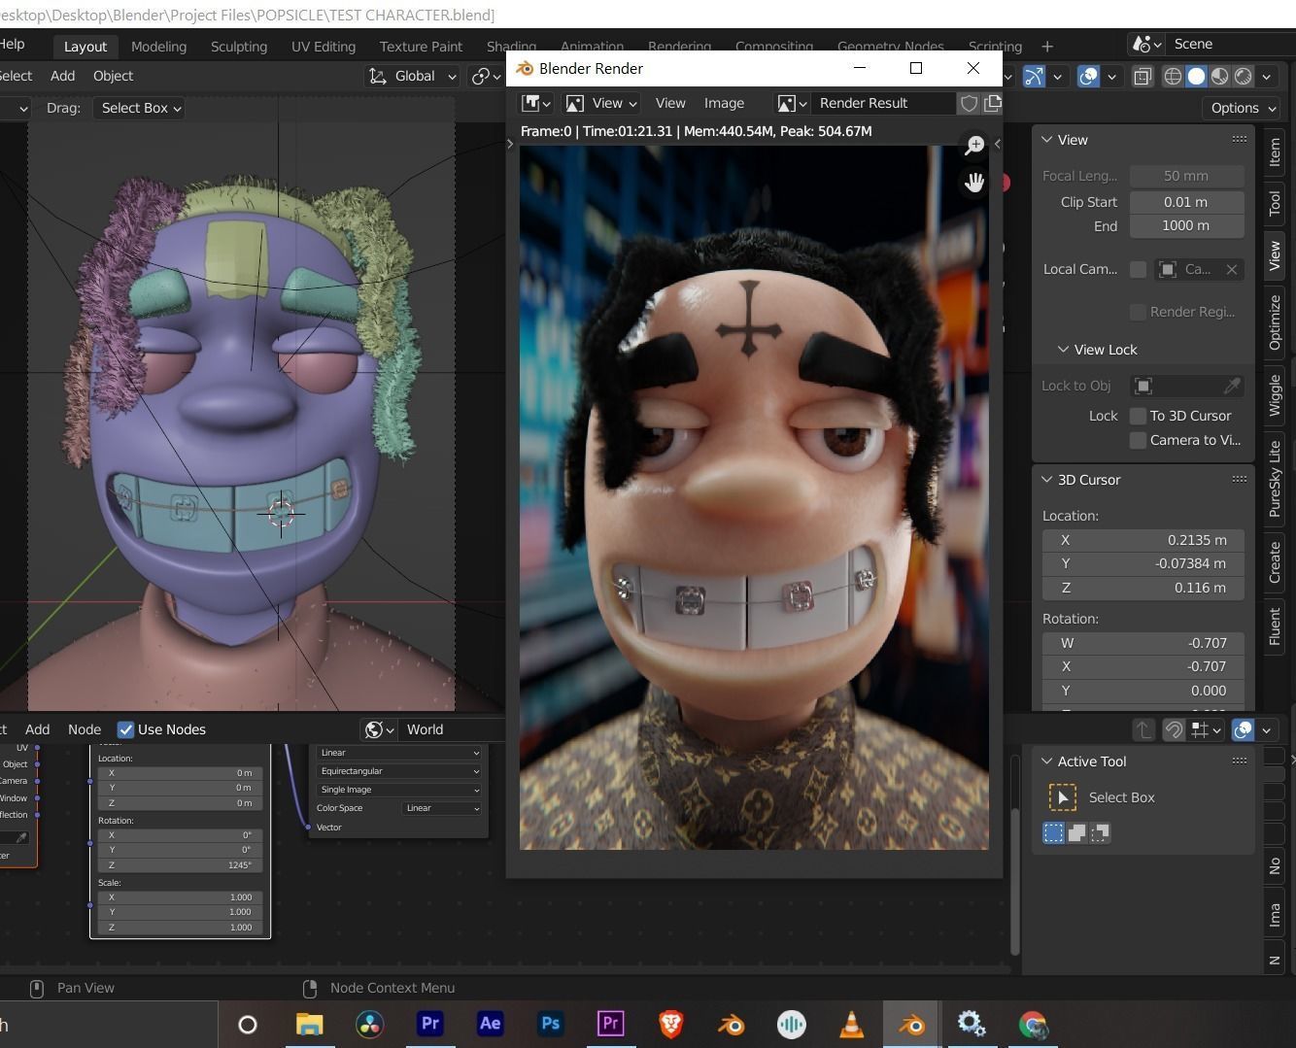Viewport: 1296px width, 1048px height.
Task: Switch to the Texture Paint workspace tab
Action: [x=421, y=46]
